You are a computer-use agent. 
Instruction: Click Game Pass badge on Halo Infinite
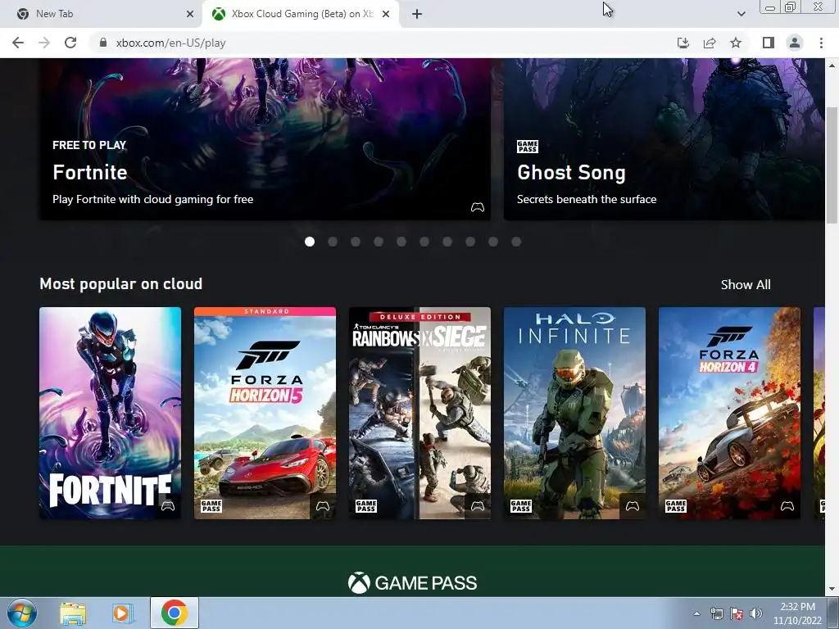point(520,506)
